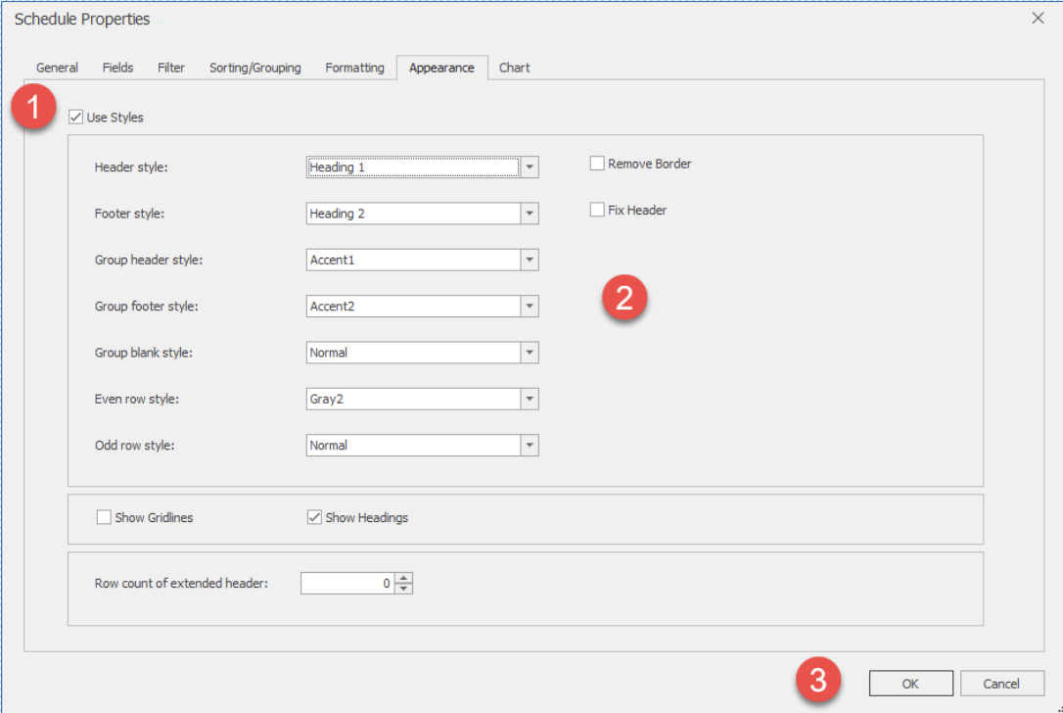Go to the Filter tab
Screen dimensions: 1063x713
click(171, 68)
